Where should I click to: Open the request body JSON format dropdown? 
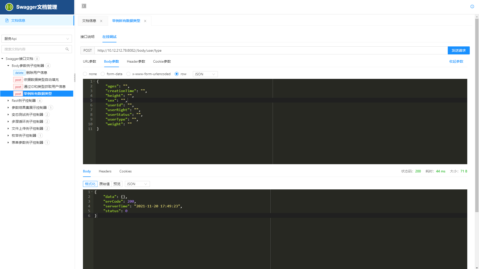205,74
